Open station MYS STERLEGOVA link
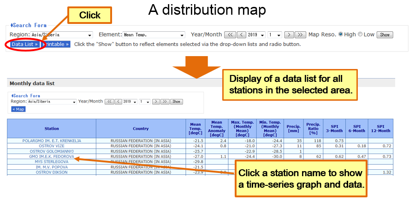 click(x=52, y=161)
